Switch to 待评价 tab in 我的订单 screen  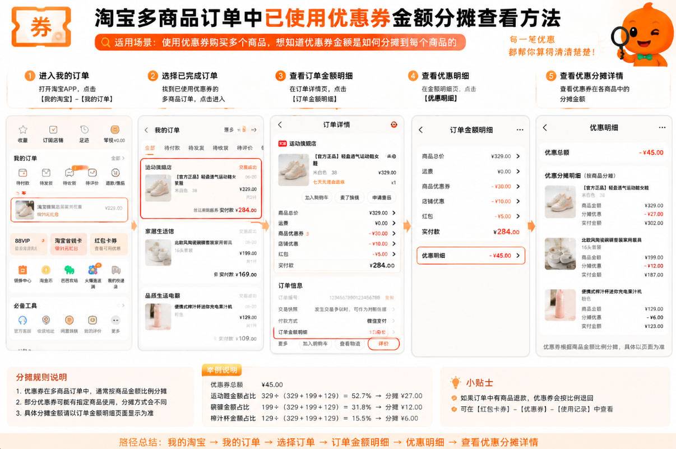pyautogui.click(x=244, y=148)
